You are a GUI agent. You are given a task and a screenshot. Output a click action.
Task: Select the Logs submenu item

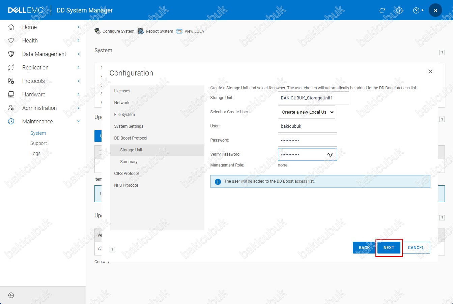tap(35, 153)
